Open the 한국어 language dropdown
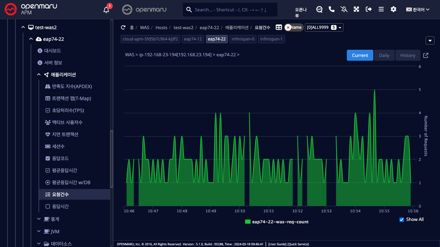Viewport: 440px width, 247px height. point(418,10)
